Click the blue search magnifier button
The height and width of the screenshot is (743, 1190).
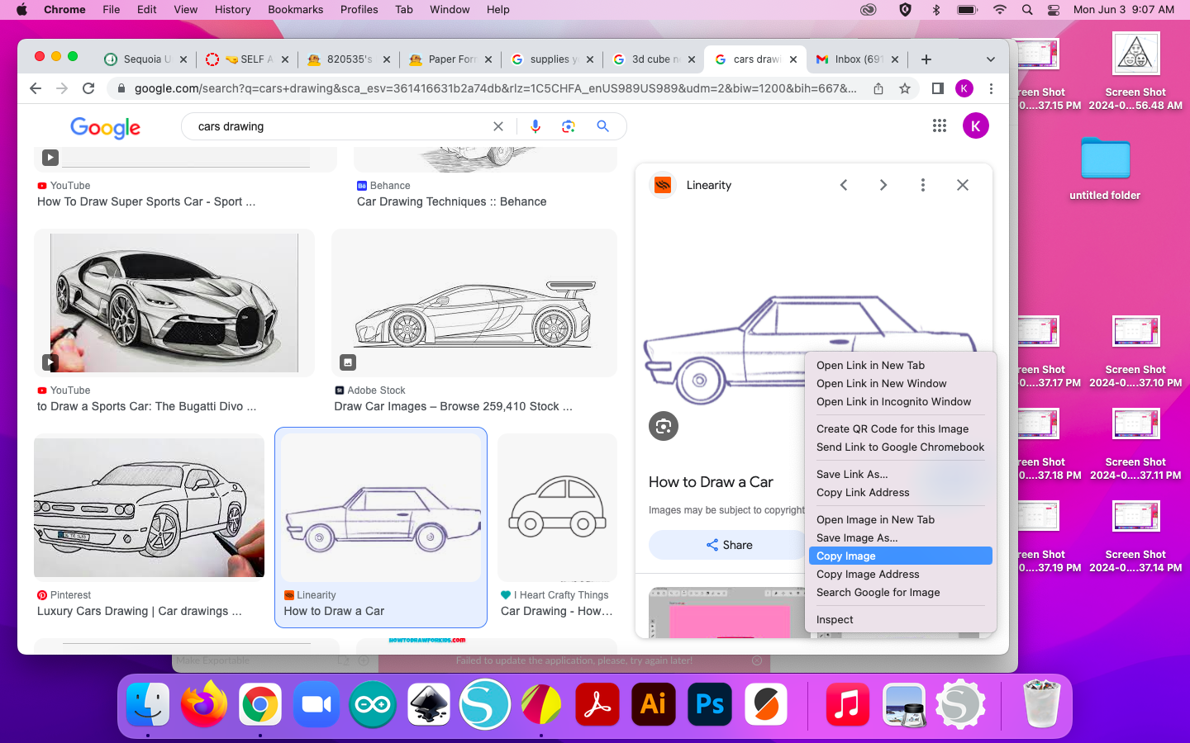click(602, 126)
